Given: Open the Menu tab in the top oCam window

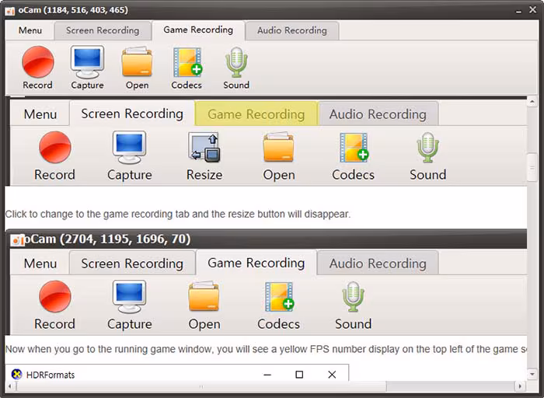Looking at the screenshot, I should (x=30, y=30).
